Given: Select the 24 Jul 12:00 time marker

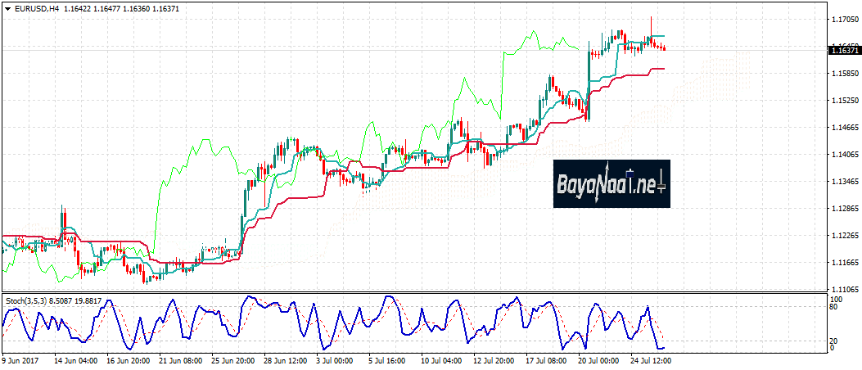Looking at the screenshot, I should click(x=651, y=359).
